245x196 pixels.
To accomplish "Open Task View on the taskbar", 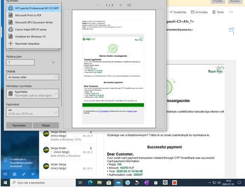I will click(x=80, y=183).
